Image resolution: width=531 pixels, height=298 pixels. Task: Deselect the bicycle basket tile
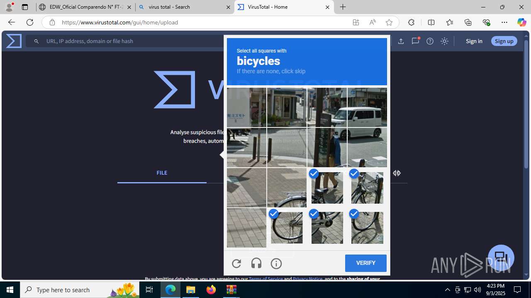[367, 187]
